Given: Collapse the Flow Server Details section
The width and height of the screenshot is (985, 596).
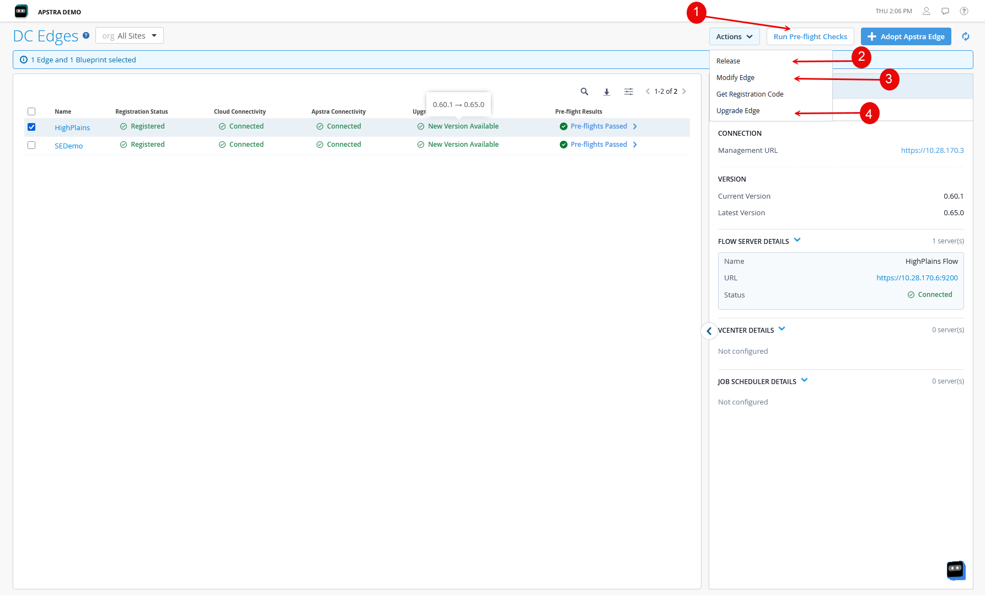Looking at the screenshot, I should click(797, 240).
